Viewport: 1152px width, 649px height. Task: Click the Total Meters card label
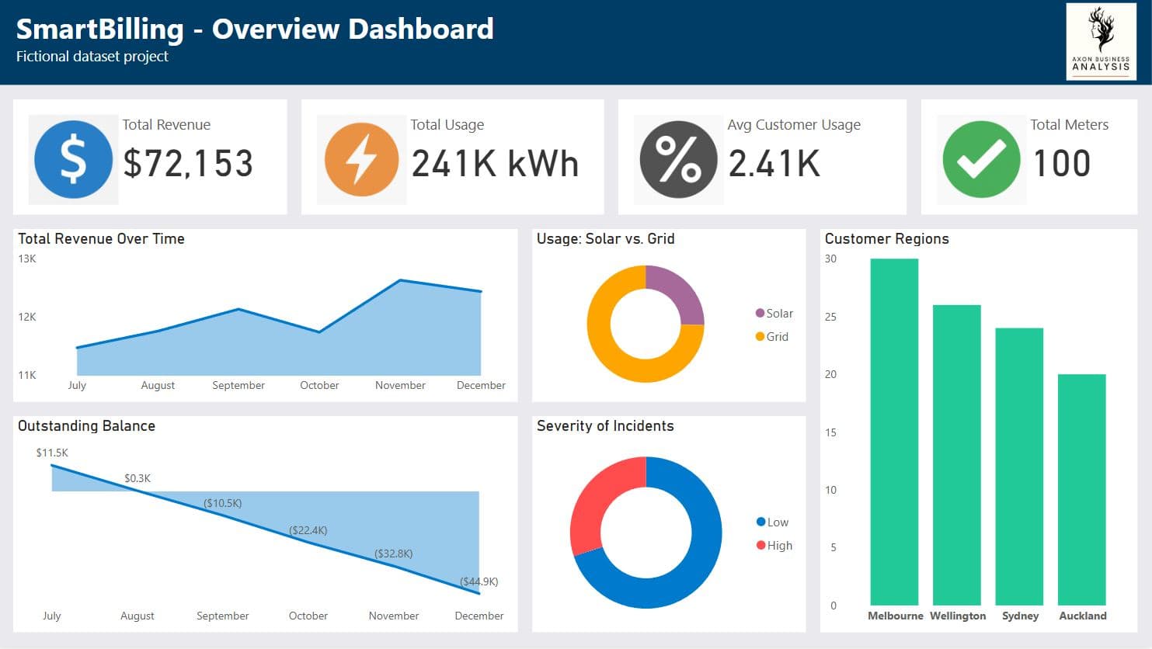(x=1070, y=125)
